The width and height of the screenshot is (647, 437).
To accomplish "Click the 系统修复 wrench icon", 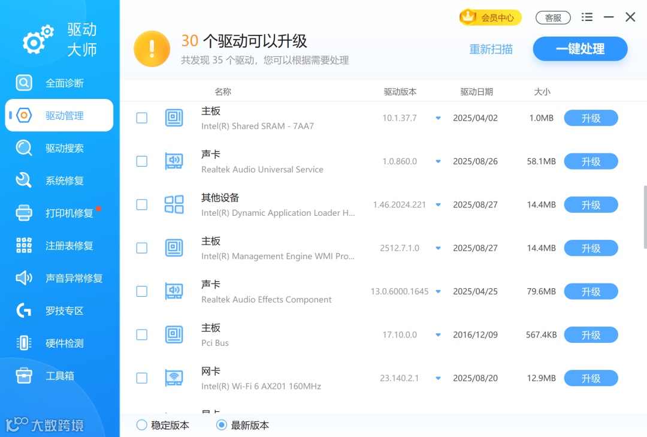I will 24,180.
